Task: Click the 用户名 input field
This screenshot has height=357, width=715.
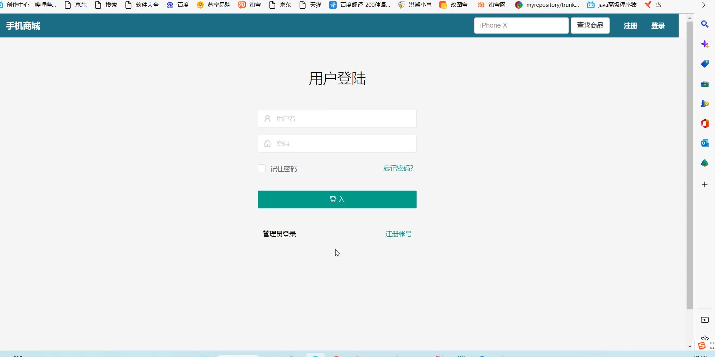Action: pyautogui.click(x=337, y=119)
